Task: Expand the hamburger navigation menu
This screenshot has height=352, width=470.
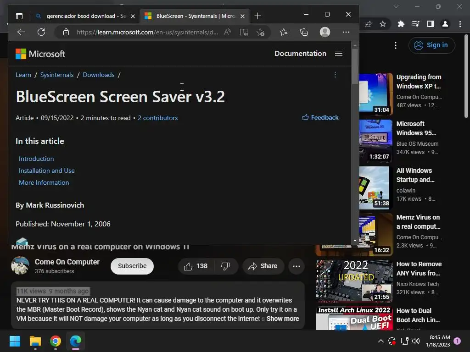Action: tap(339, 53)
